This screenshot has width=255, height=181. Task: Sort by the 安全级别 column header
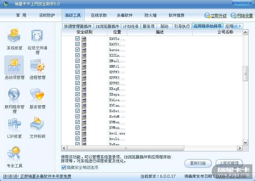[85, 32]
